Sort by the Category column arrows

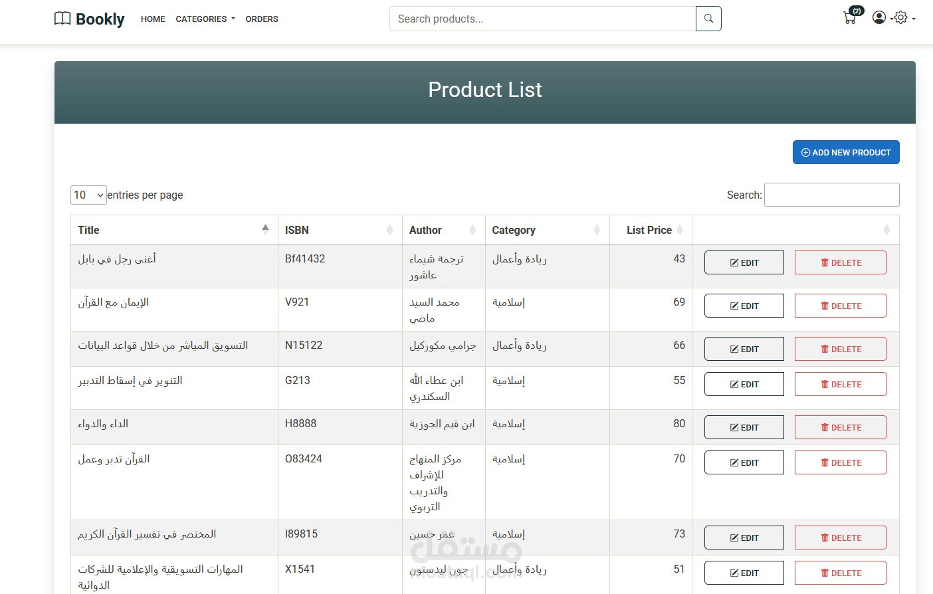pyautogui.click(x=597, y=230)
